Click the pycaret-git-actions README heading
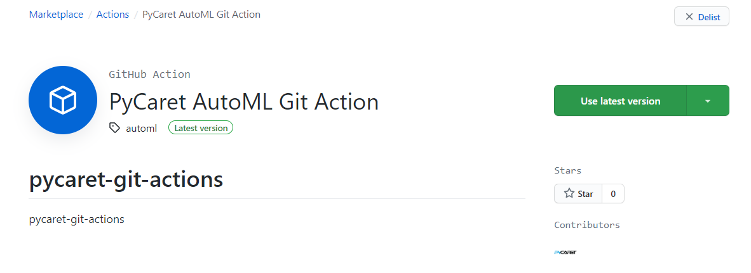Image resolution: width=751 pixels, height=273 pixels. coord(126,179)
